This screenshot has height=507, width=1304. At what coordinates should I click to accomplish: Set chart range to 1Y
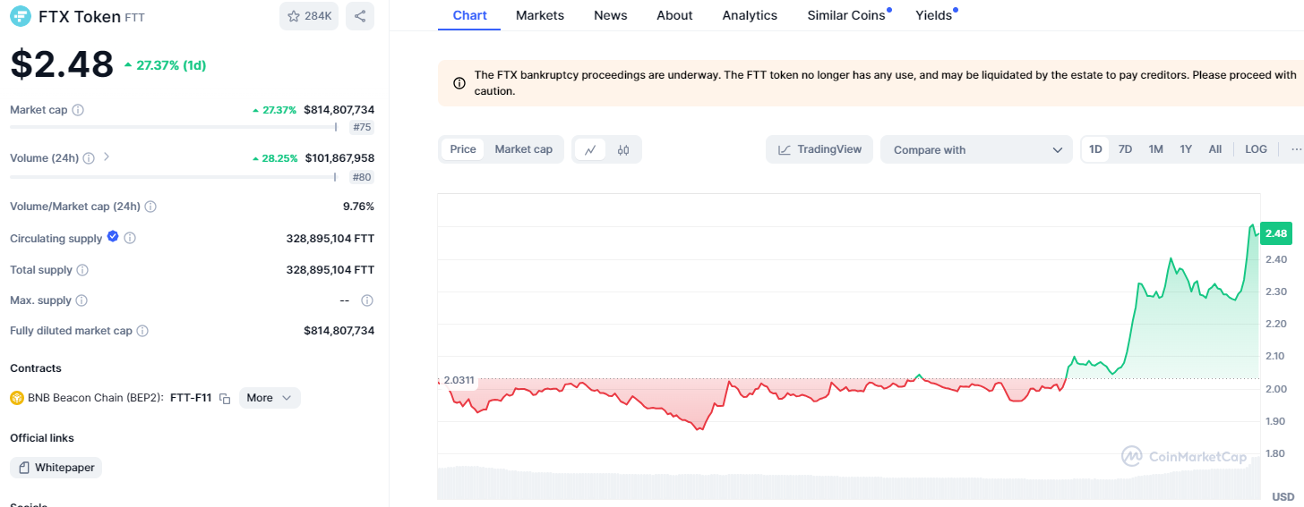click(1186, 149)
